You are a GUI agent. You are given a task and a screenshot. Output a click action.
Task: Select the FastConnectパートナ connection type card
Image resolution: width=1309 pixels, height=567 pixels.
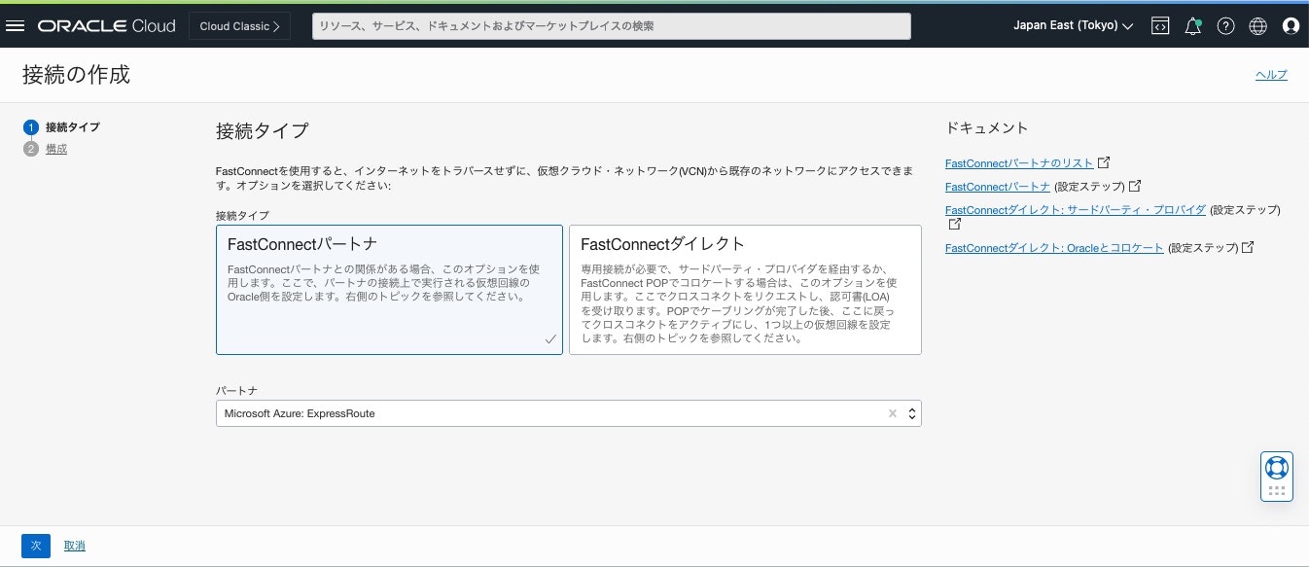point(389,290)
